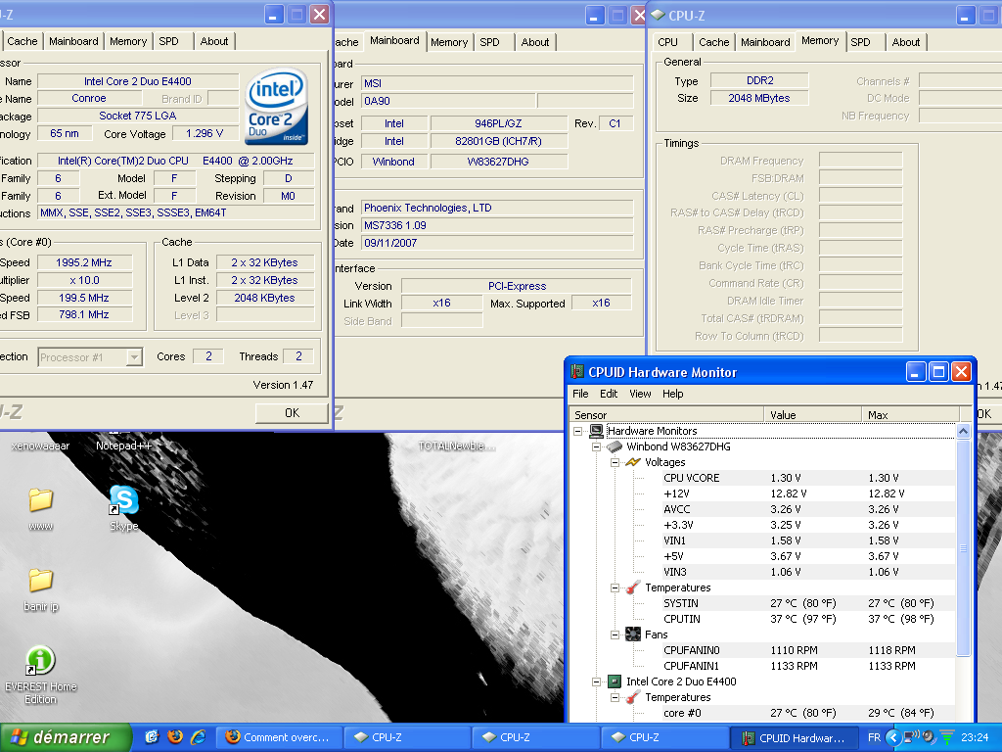Viewport: 1002px width, 752px height.
Task: Click the taskbar clock showing 23:24
Action: pos(975,737)
